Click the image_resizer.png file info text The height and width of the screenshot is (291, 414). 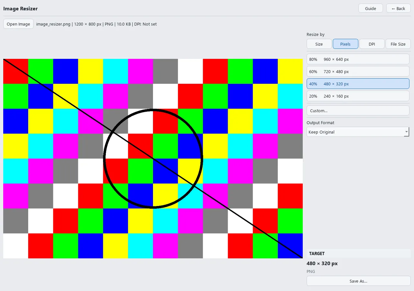pos(96,24)
